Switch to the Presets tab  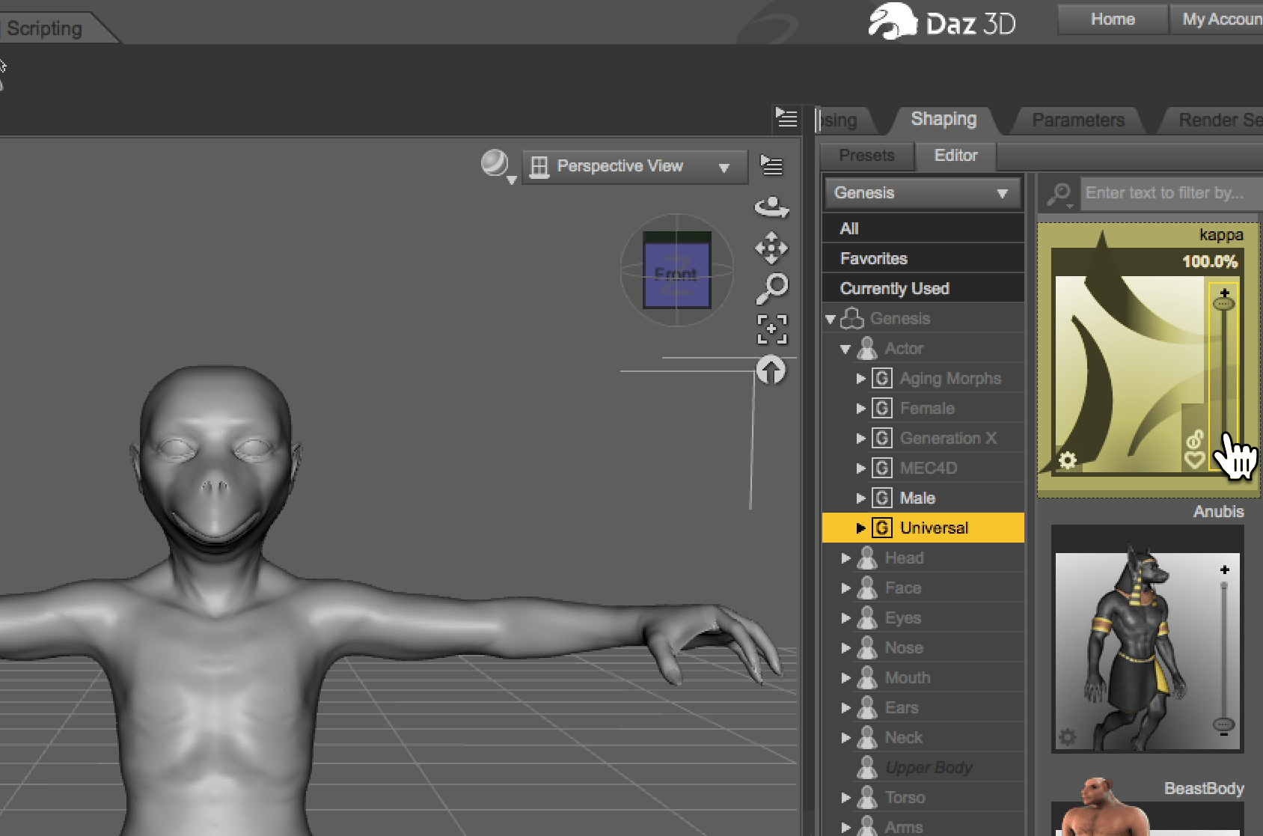[866, 156]
